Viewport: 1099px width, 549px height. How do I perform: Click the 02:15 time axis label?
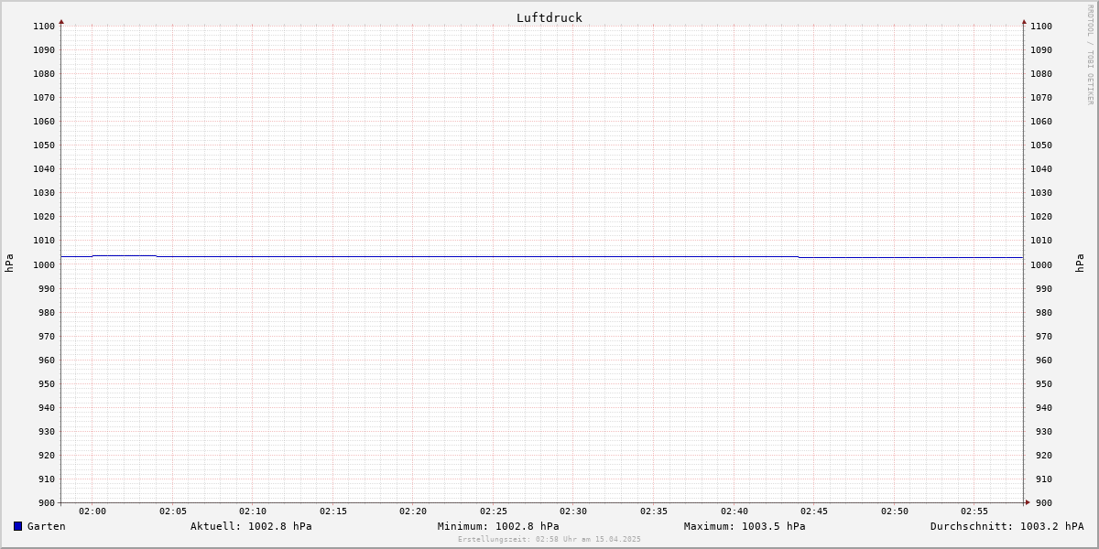pos(333,511)
